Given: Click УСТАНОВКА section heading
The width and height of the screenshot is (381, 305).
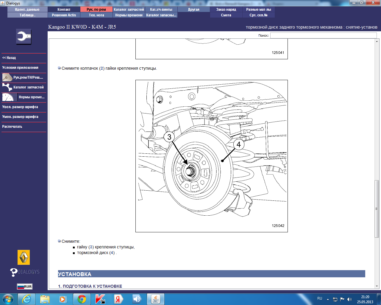Looking at the screenshot, I should 212,274.
